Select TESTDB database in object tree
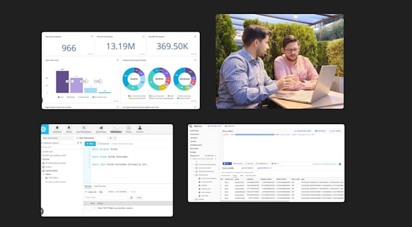Screen dimensions: 412x227 click(x=45, y=159)
